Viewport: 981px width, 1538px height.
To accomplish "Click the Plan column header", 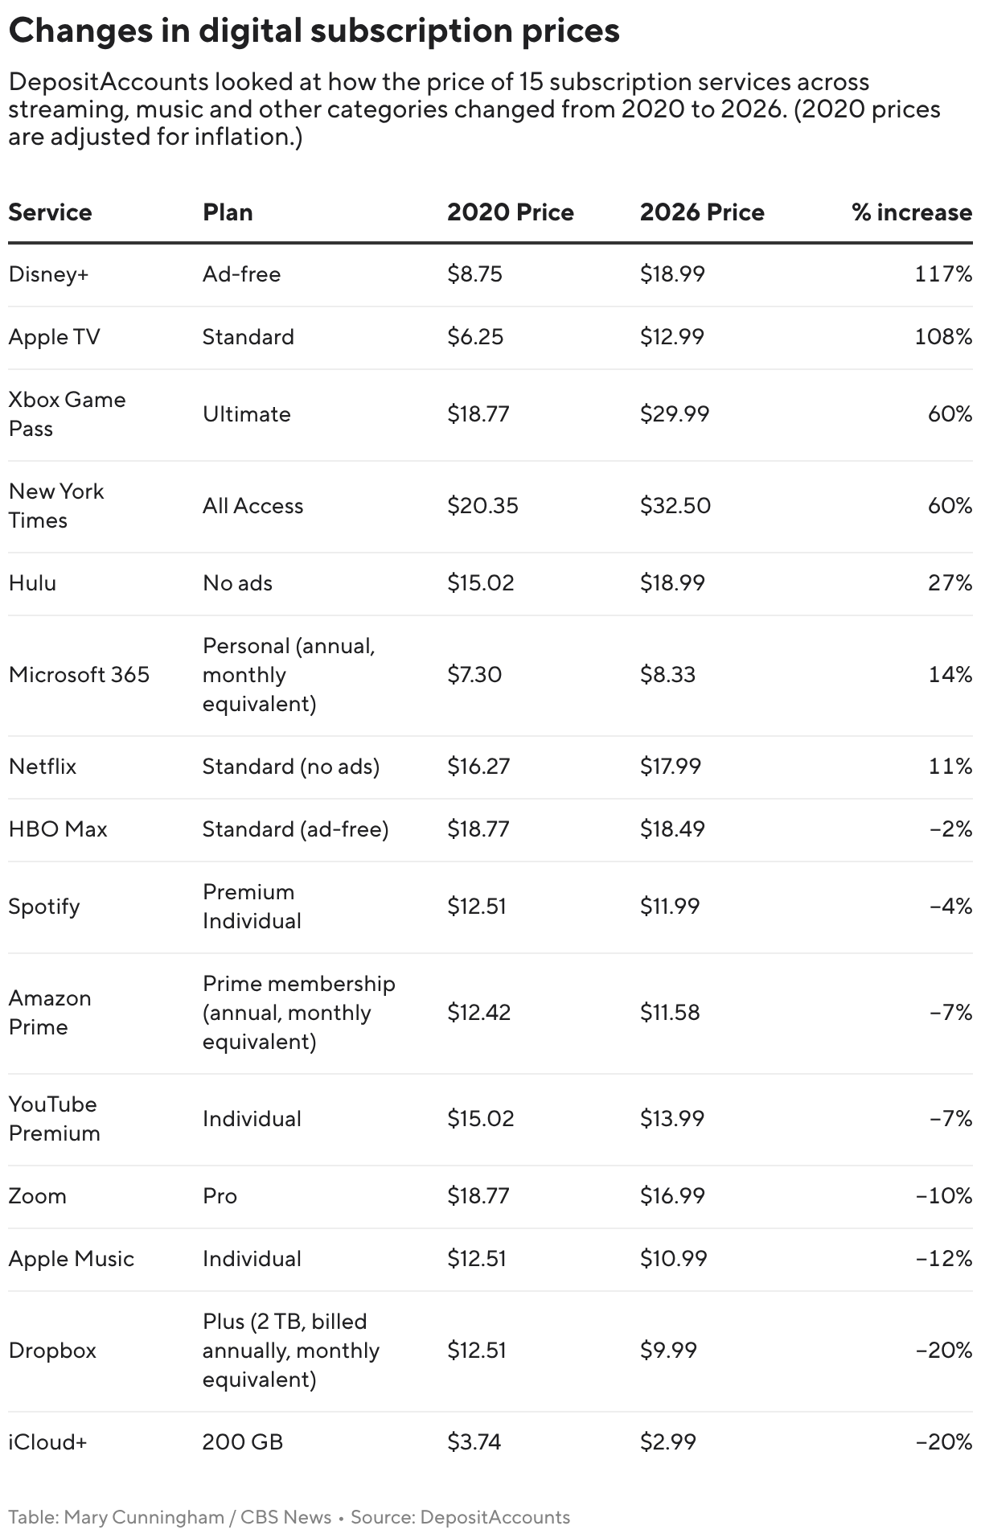I will (228, 212).
